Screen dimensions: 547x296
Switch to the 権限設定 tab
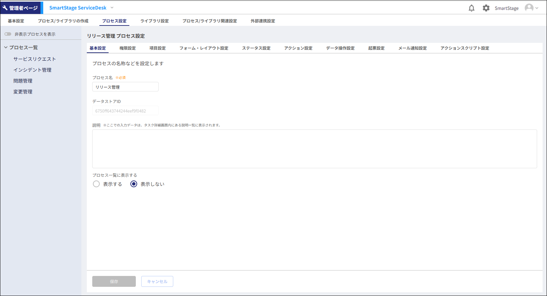point(127,48)
